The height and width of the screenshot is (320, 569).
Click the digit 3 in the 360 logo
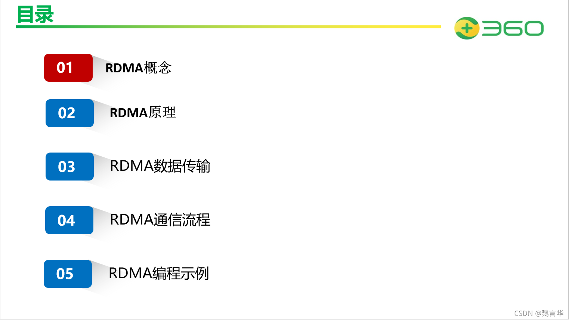point(491,28)
